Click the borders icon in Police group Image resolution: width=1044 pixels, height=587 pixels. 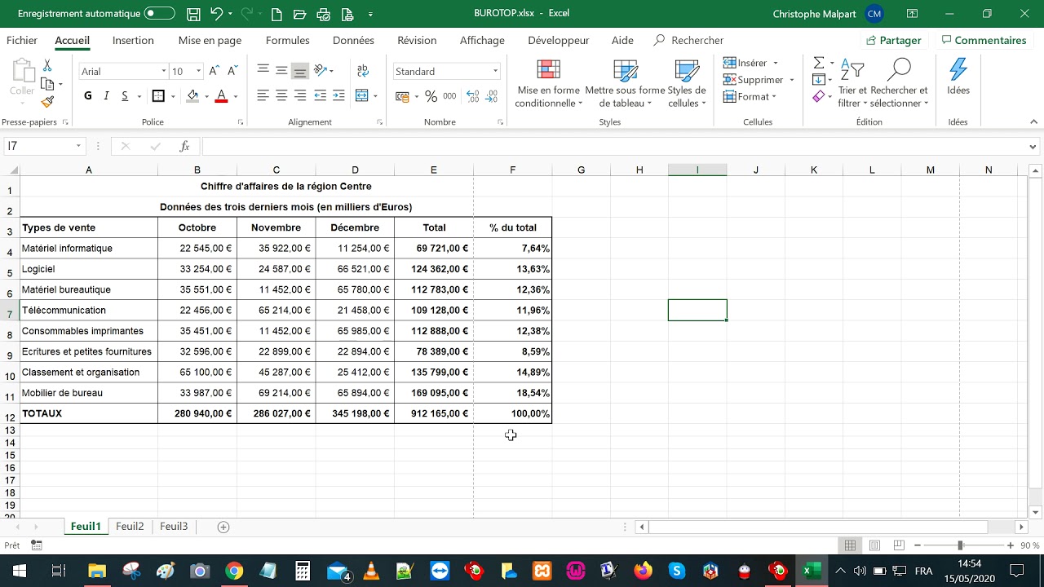point(158,96)
